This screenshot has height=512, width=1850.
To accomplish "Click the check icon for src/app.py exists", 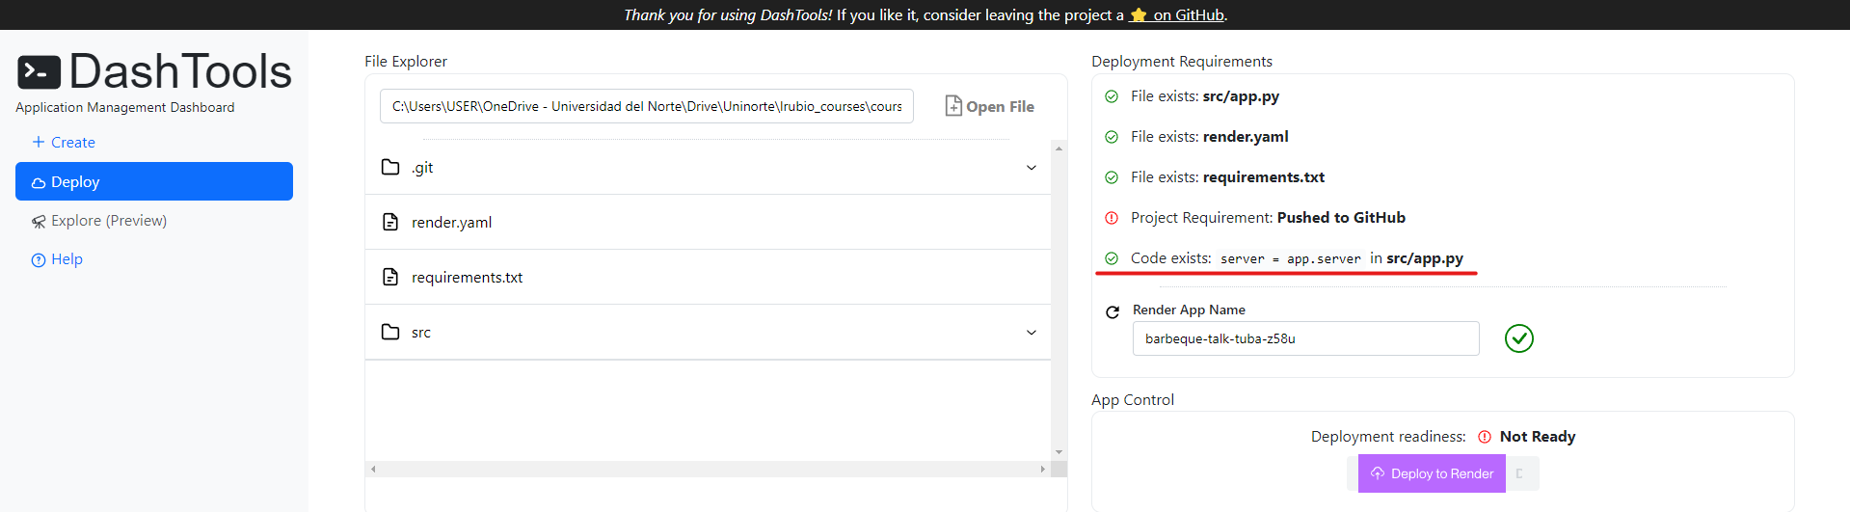I will 1112,96.
